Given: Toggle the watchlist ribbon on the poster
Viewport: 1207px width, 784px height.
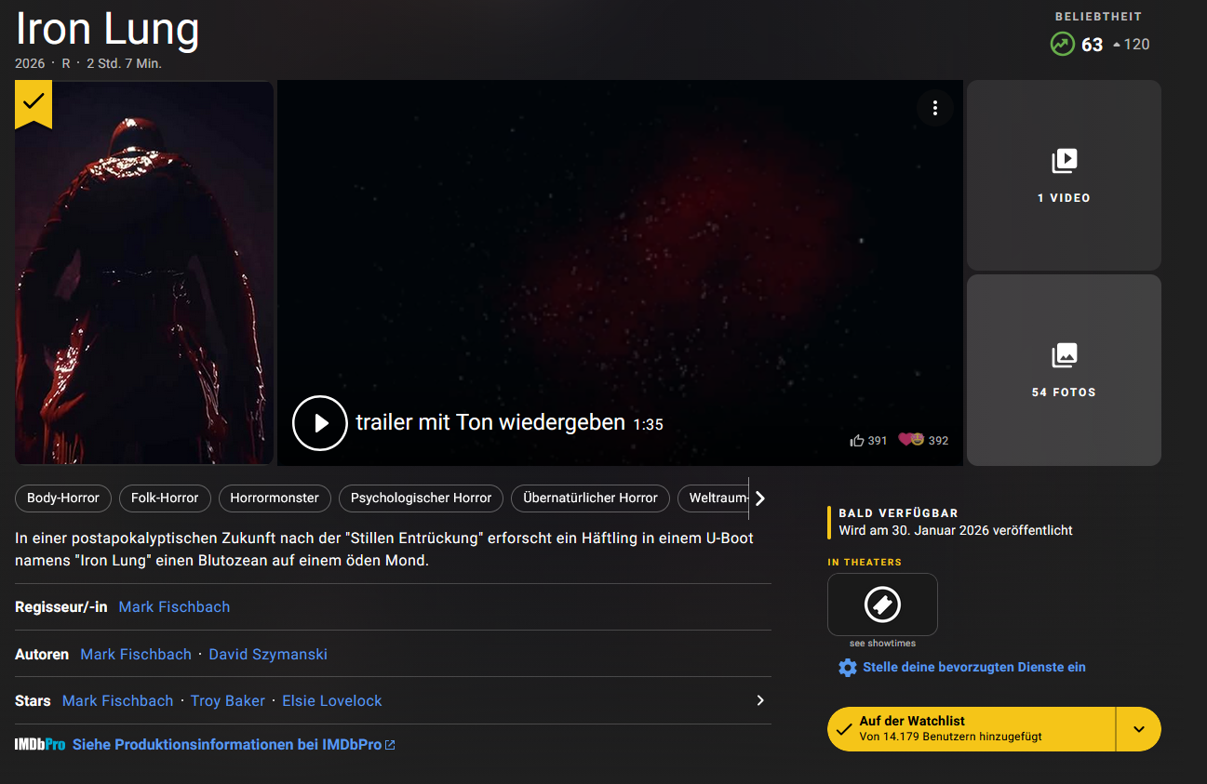Looking at the screenshot, I should (34, 101).
